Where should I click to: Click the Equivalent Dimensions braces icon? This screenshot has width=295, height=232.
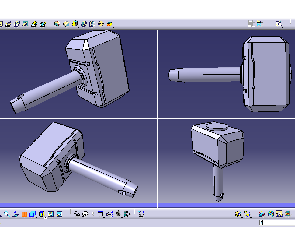(x=127, y=214)
